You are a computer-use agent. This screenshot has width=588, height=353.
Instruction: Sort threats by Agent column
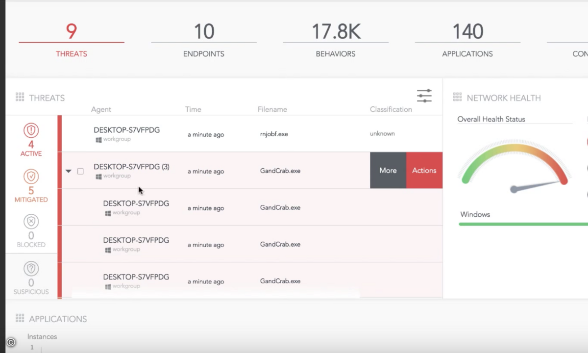101,109
